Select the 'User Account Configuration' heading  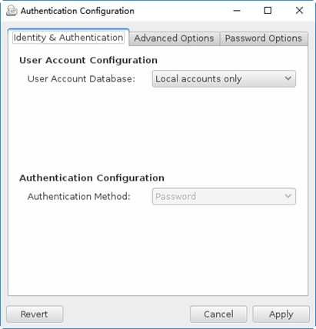[88, 61]
